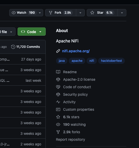Fork the repository

click(61, 13)
